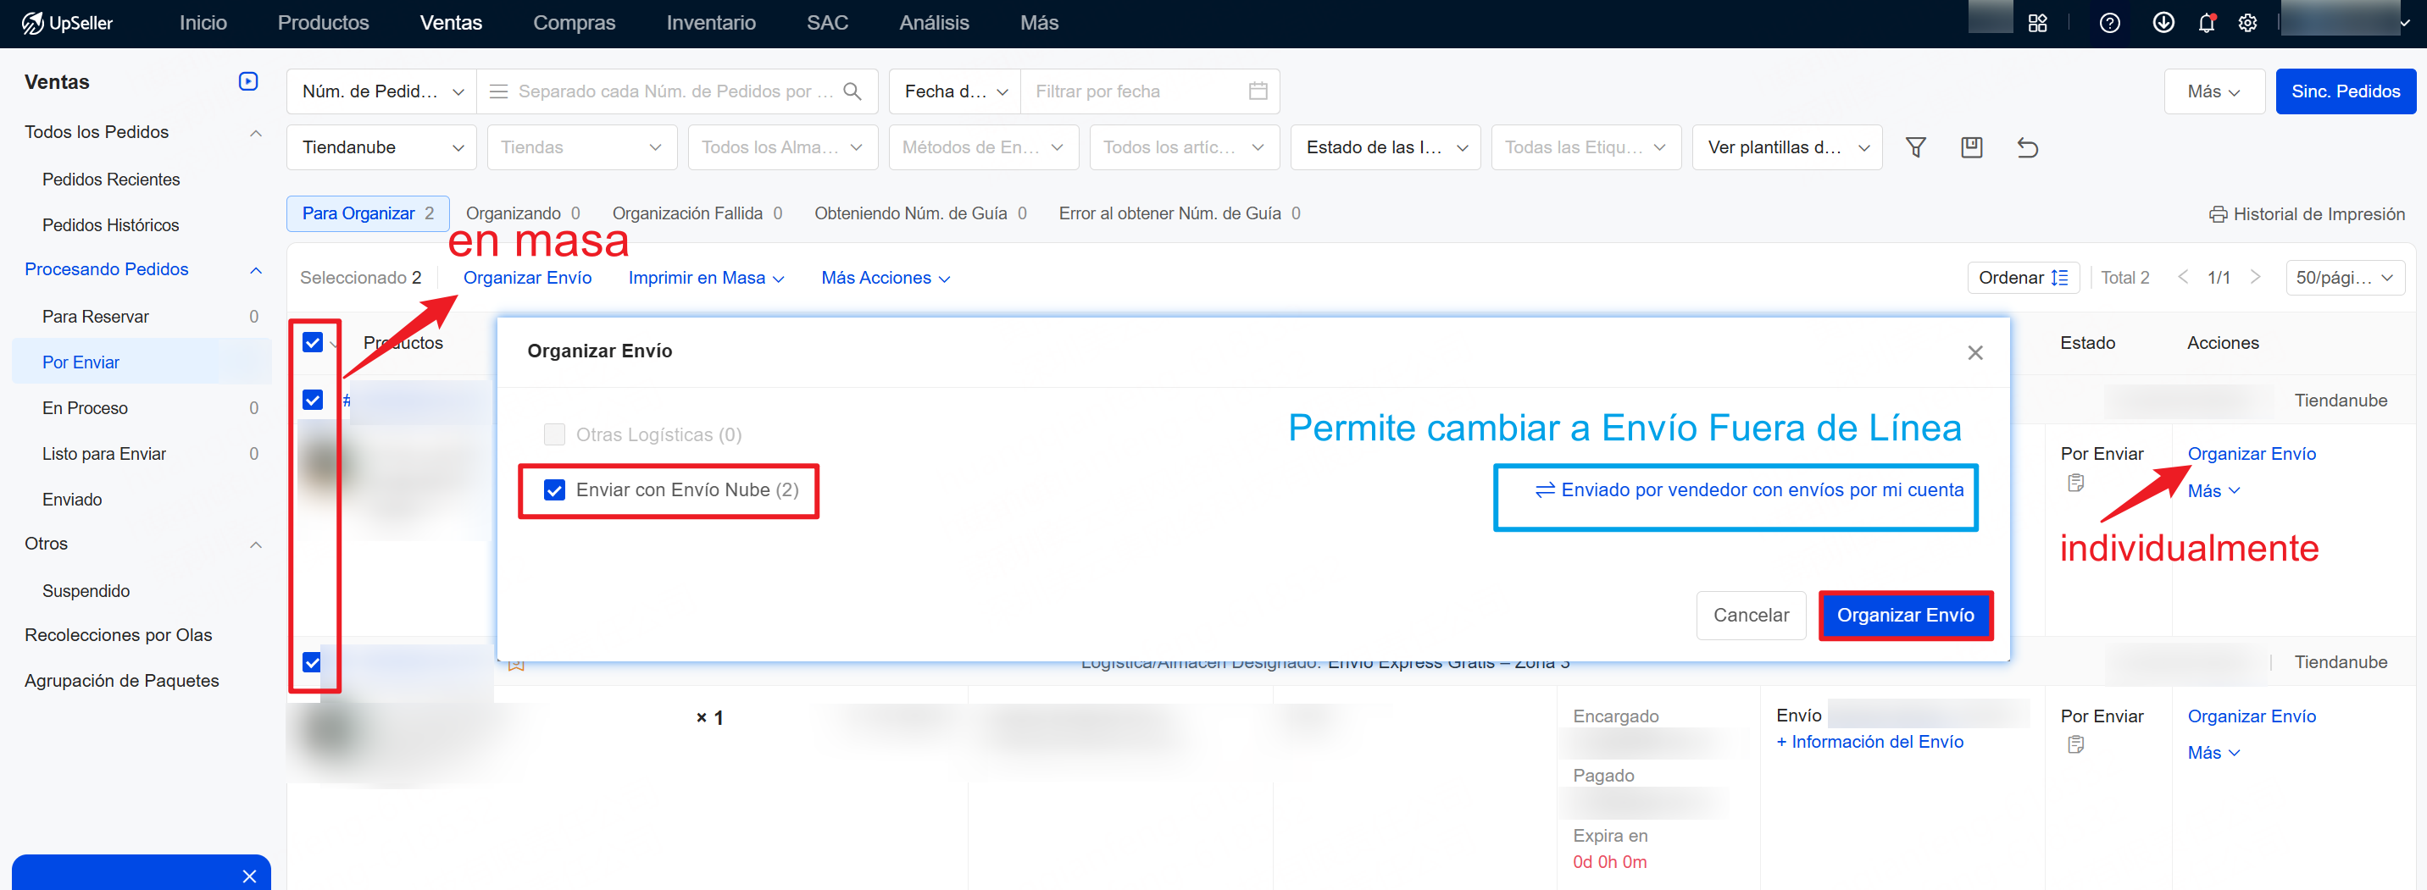Screen dimensions: 2427x890
Task: Click the UpSeller logo
Action: pyautogui.click(x=67, y=23)
